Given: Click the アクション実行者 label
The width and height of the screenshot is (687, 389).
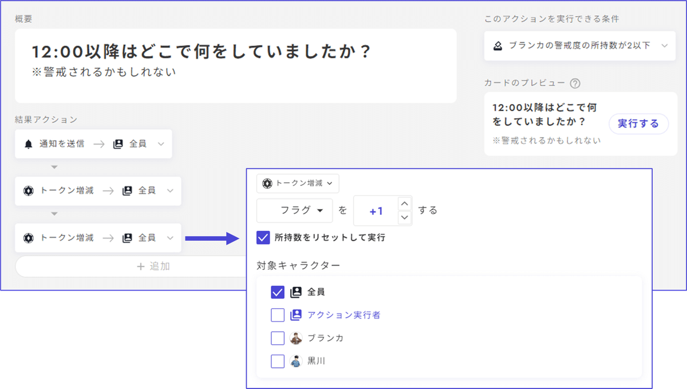Looking at the screenshot, I should [x=343, y=315].
